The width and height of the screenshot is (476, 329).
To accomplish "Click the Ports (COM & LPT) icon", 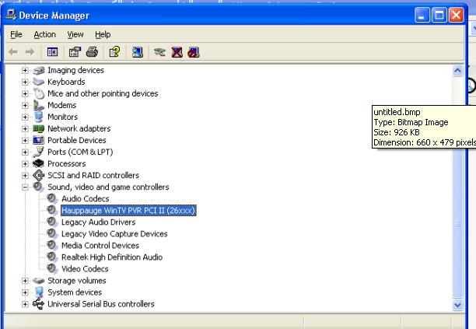I will click(39, 152).
